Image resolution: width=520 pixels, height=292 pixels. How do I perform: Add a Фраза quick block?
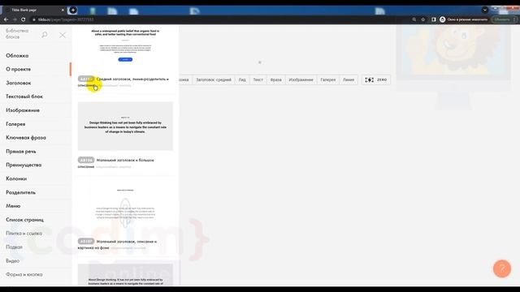pyautogui.click(x=275, y=79)
